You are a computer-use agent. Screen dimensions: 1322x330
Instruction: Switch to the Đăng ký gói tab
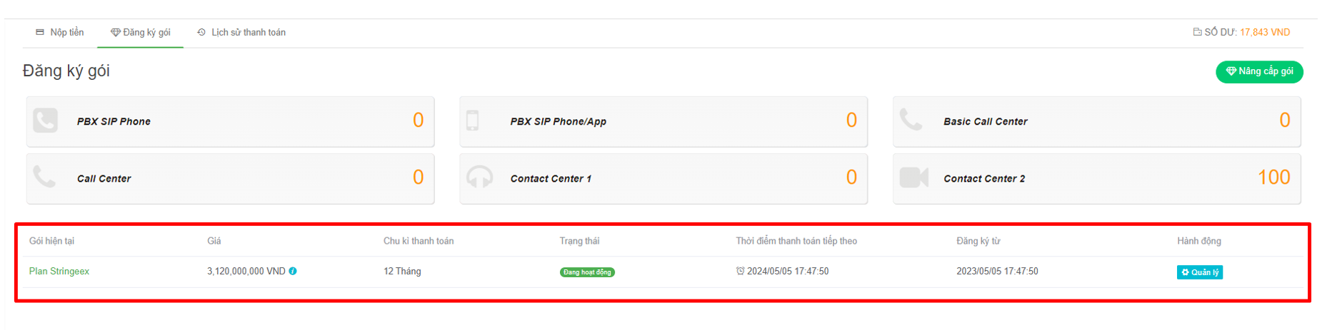coord(141,33)
